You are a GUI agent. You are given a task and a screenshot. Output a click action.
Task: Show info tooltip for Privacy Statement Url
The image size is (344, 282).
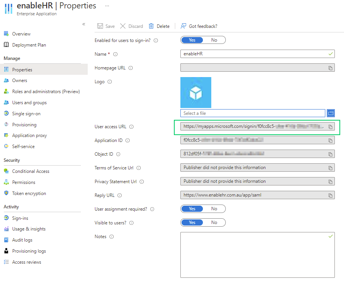(142, 182)
